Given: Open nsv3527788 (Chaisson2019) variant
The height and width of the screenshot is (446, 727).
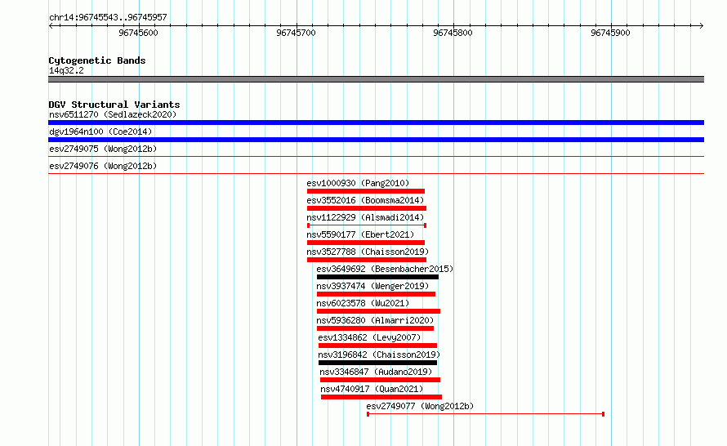Looking at the screenshot, I should pyautogui.click(x=368, y=252).
